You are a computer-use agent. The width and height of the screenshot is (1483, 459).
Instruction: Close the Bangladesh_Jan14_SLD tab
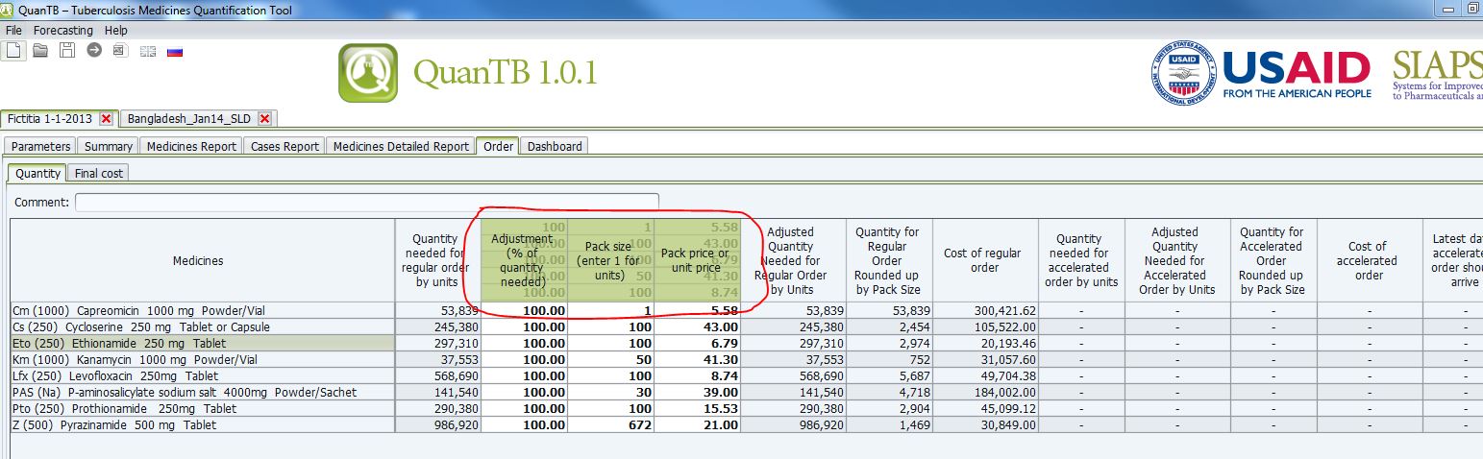(264, 118)
